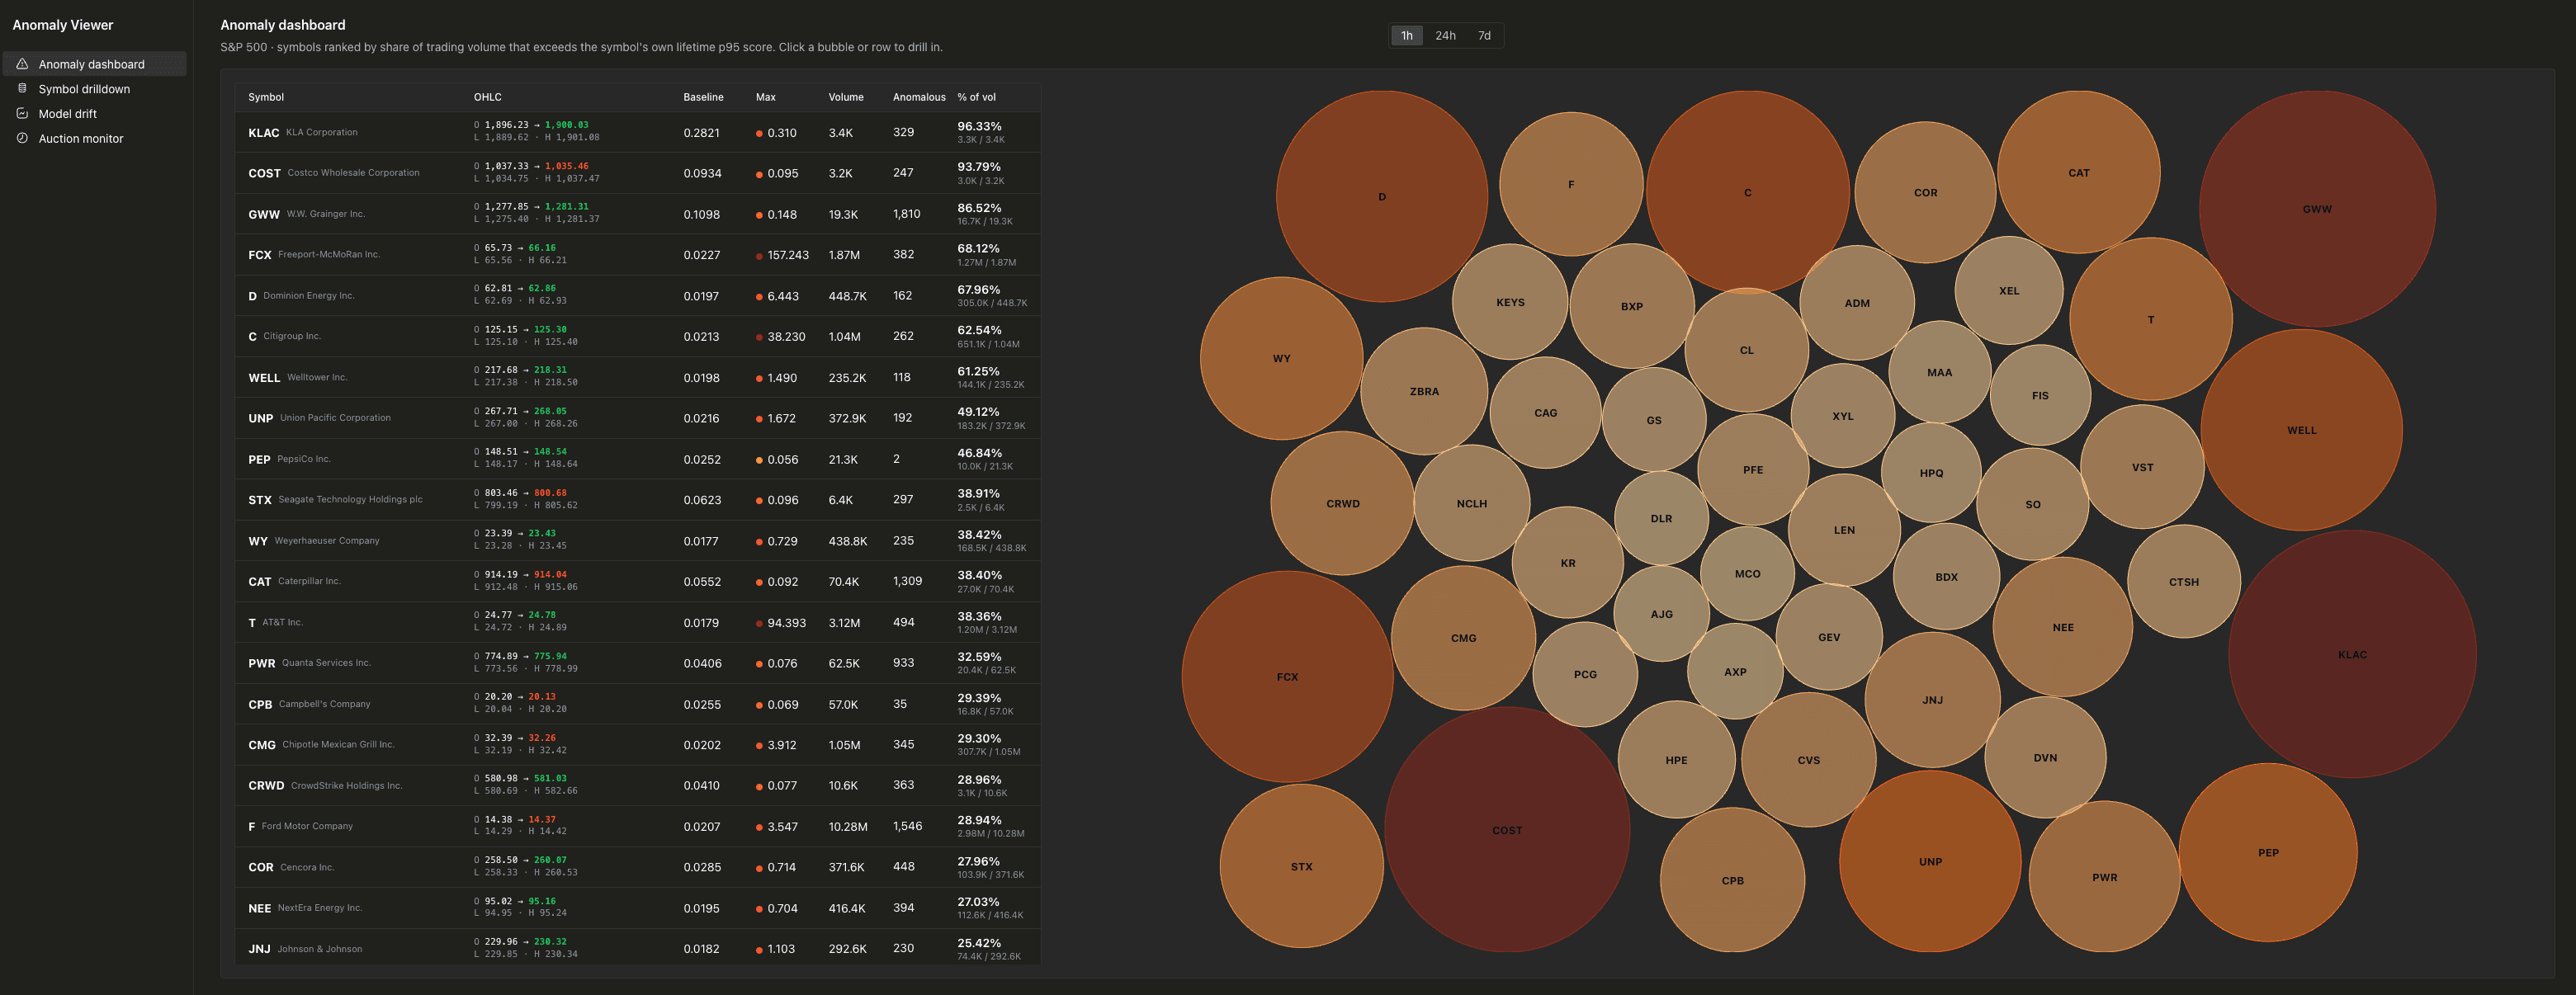The image size is (2576, 995).
Task: Open the COST Costco Wholesale row
Action: 638,173
